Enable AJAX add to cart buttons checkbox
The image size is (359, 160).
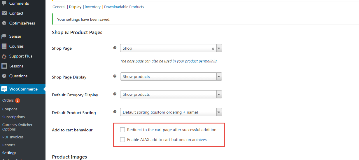point(122,140)
